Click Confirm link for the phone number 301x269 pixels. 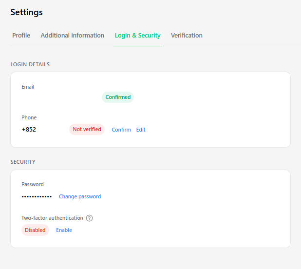point(121,130)
